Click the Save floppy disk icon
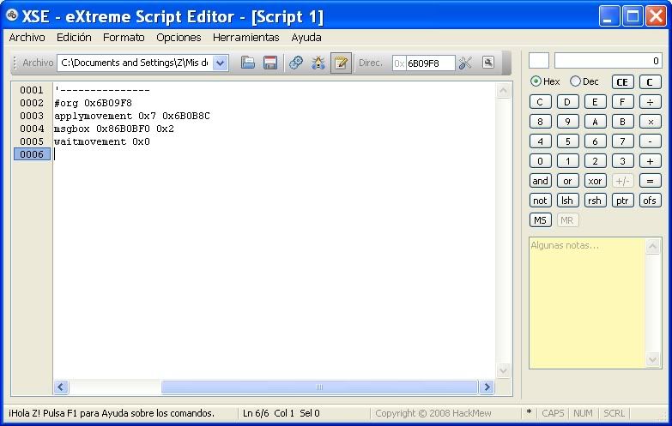Screen dimensions: 672x426 pyautogui.click(x=270, y=63)
